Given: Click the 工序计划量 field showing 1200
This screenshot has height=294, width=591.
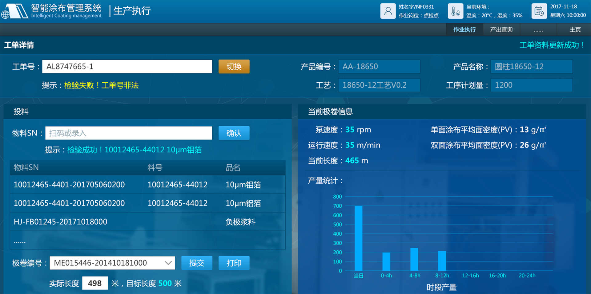Looking at the screenshot, I should [531, 85].
